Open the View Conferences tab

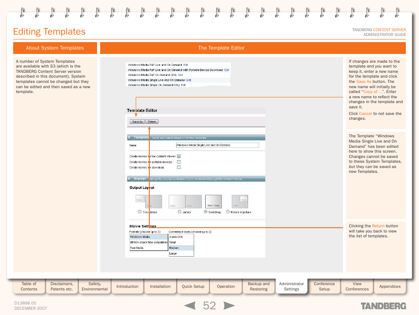click(357, 286)
